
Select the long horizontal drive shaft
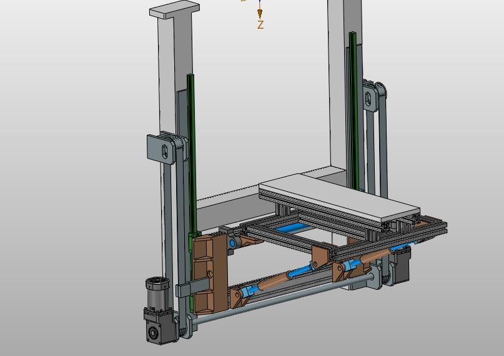tap(283, 298)
